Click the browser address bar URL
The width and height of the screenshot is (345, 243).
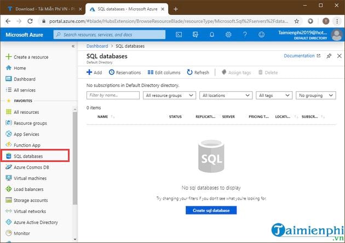pyautogui.click(x=168, y=21)
